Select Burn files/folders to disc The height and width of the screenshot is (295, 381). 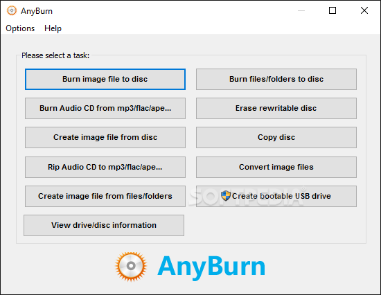tap(276, 79)
